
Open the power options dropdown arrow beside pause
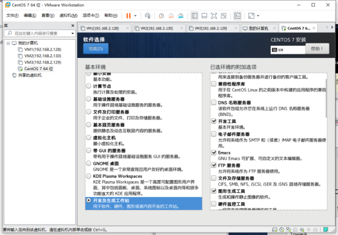pos(135,16)
